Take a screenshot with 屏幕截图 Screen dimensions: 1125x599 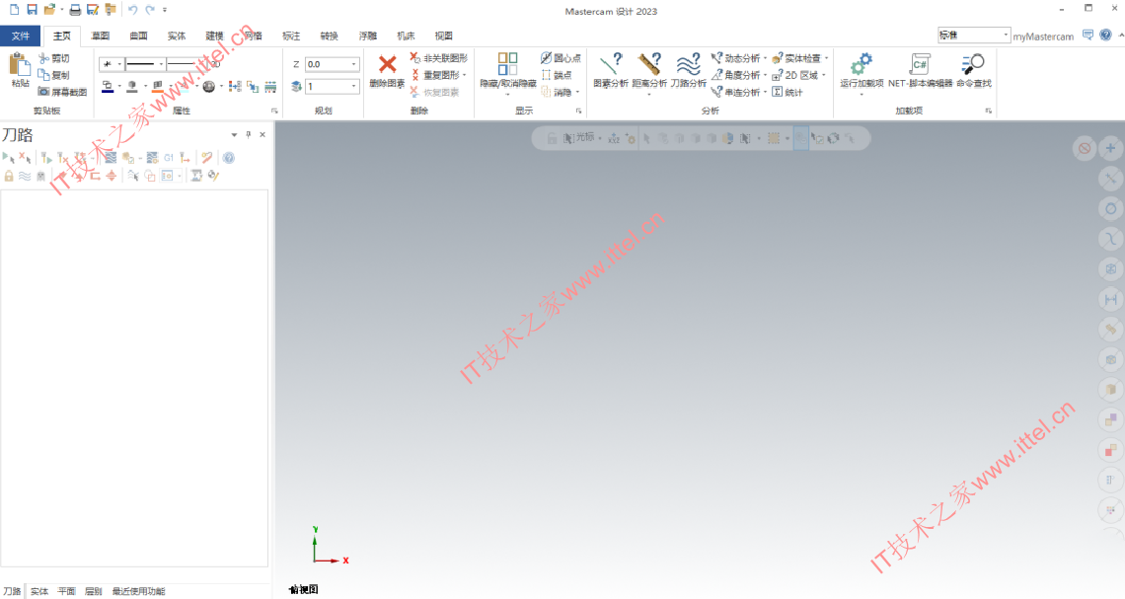tap(62, 92)
